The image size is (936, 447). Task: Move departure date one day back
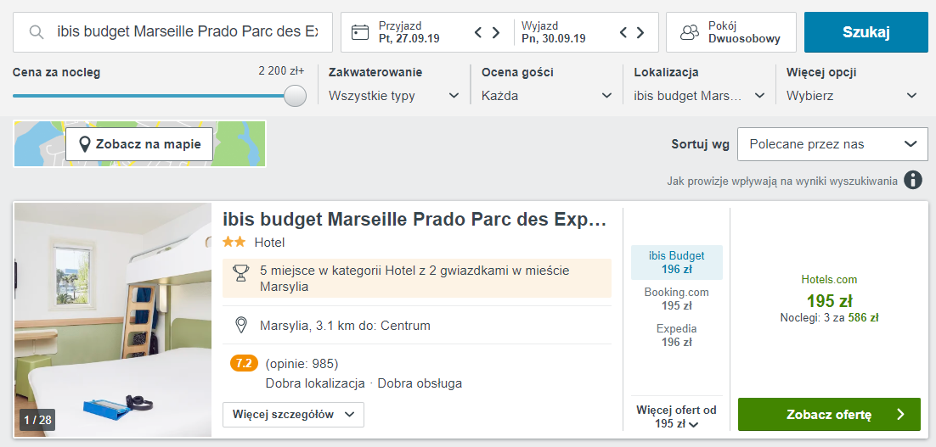[x=623, y=33]
